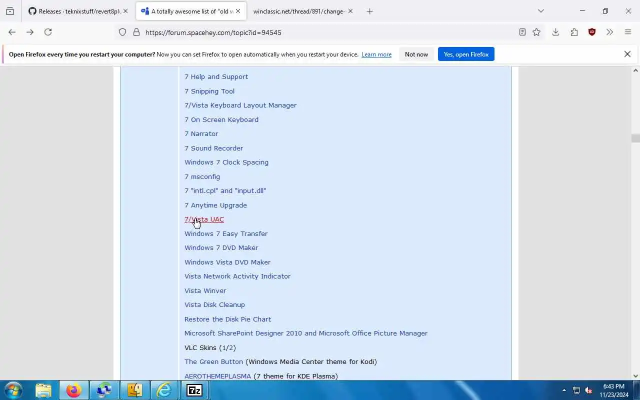Open the 7 Sound Recorder link
The width and height of the screenshot is (640, 400).
213,148
